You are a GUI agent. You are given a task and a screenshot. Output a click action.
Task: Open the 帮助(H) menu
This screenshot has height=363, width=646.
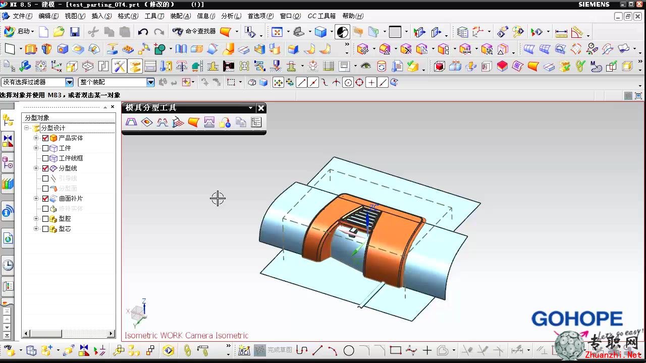click(353, 16)
